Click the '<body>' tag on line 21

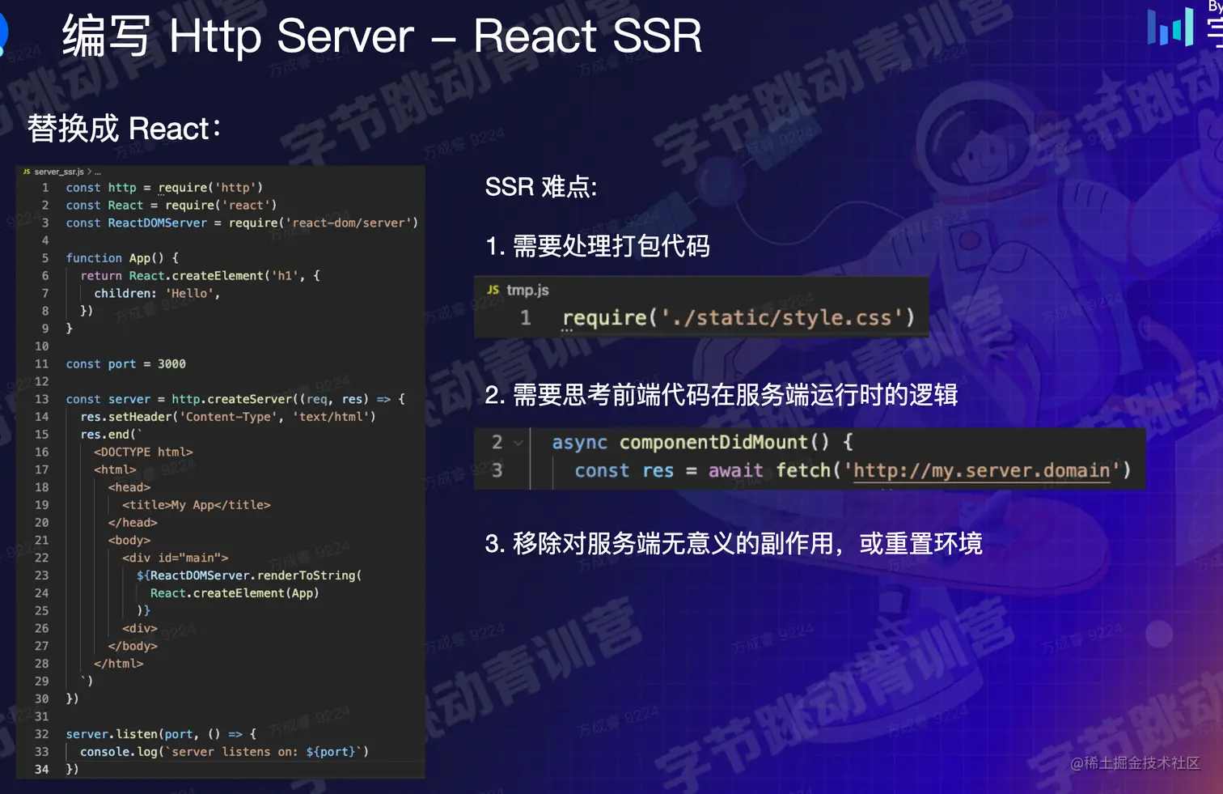click(129, 541)
